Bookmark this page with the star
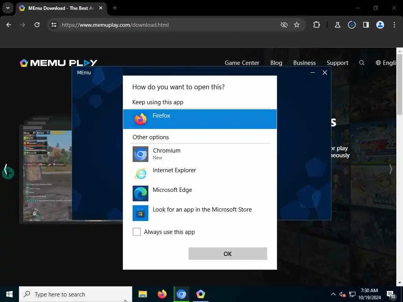 (297, 25)
